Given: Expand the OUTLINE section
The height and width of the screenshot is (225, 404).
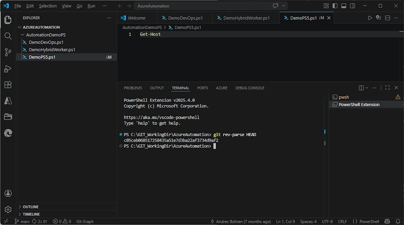Looking at the screenshot, I should [30, 207].
